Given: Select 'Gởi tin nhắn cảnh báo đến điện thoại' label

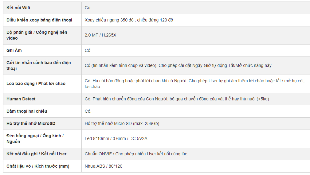Looking at the screenshot, I should click(38, 66).
